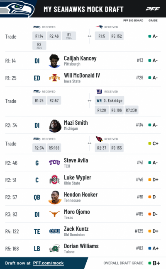Select the R1:5 pick chip in the Patriots trade
Viewport: 166px width, 269px height.
point(102,36)
